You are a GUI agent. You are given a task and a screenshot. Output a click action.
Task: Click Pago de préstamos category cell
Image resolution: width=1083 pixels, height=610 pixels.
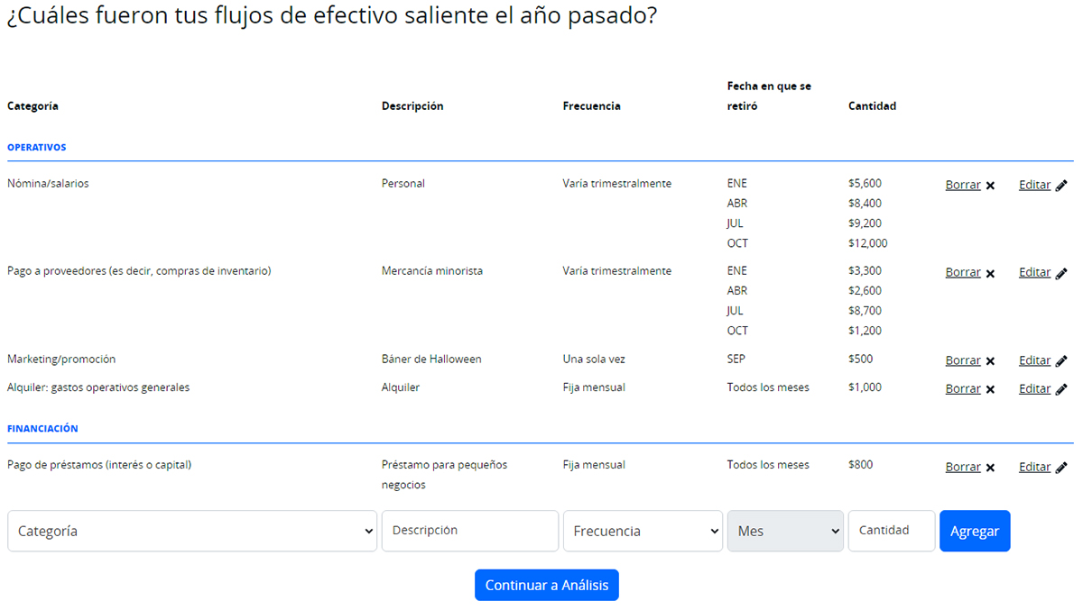coord(99,465)
